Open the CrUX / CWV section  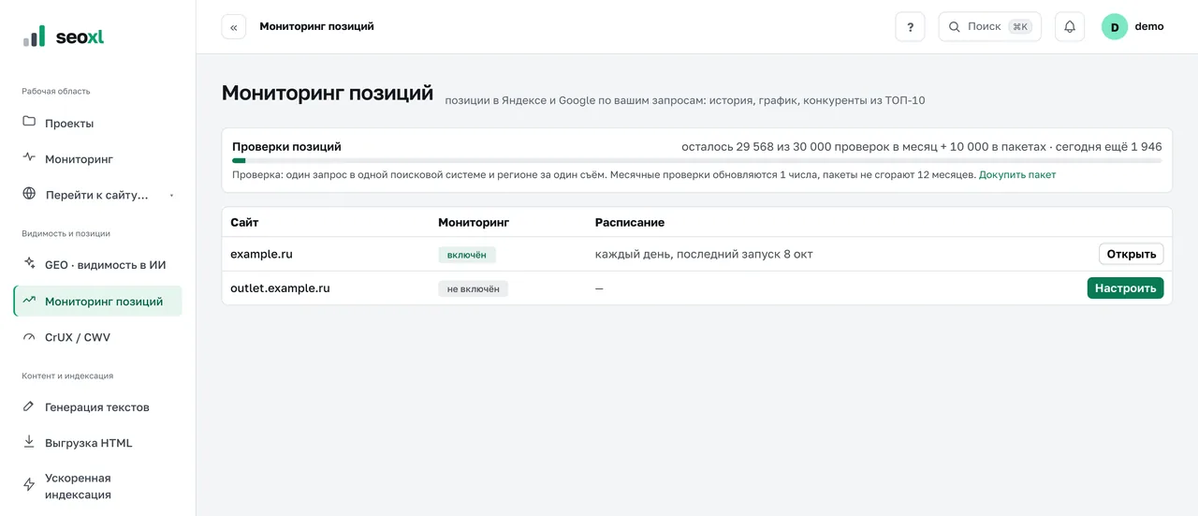97,336
